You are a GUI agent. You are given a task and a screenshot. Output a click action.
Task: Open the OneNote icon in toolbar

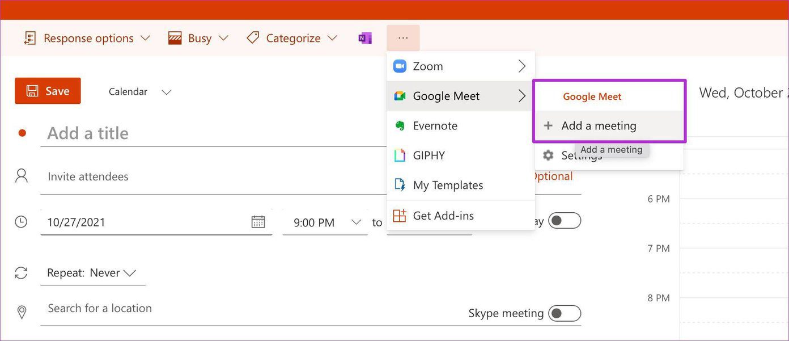365,38
